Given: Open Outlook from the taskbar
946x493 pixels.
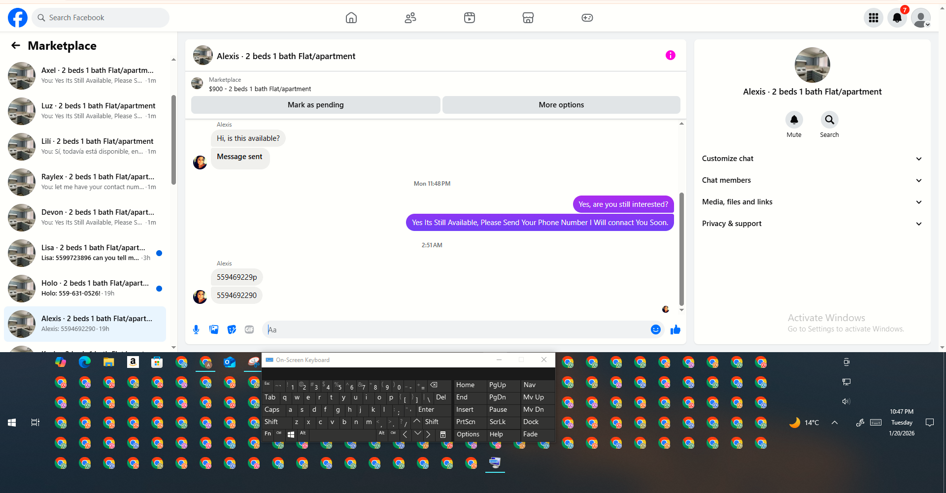Looking at the screenshot, I should click(230, 362).
